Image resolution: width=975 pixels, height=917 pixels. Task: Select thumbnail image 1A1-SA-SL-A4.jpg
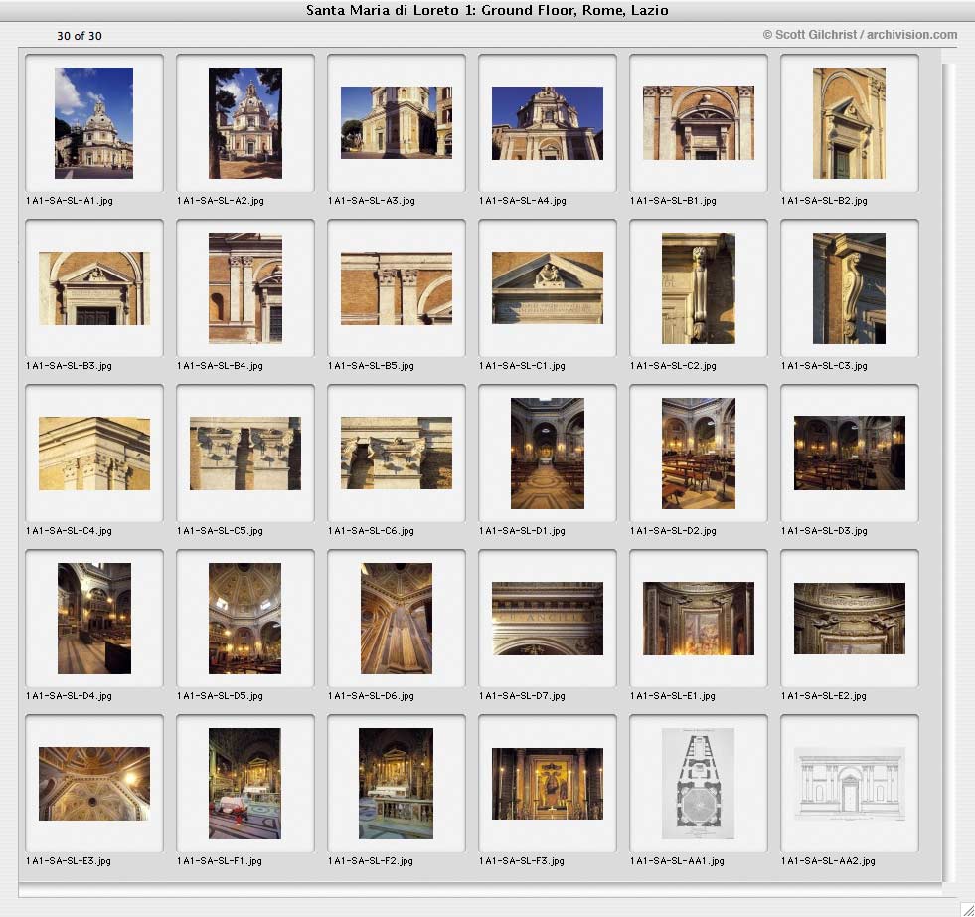point(548,123)
